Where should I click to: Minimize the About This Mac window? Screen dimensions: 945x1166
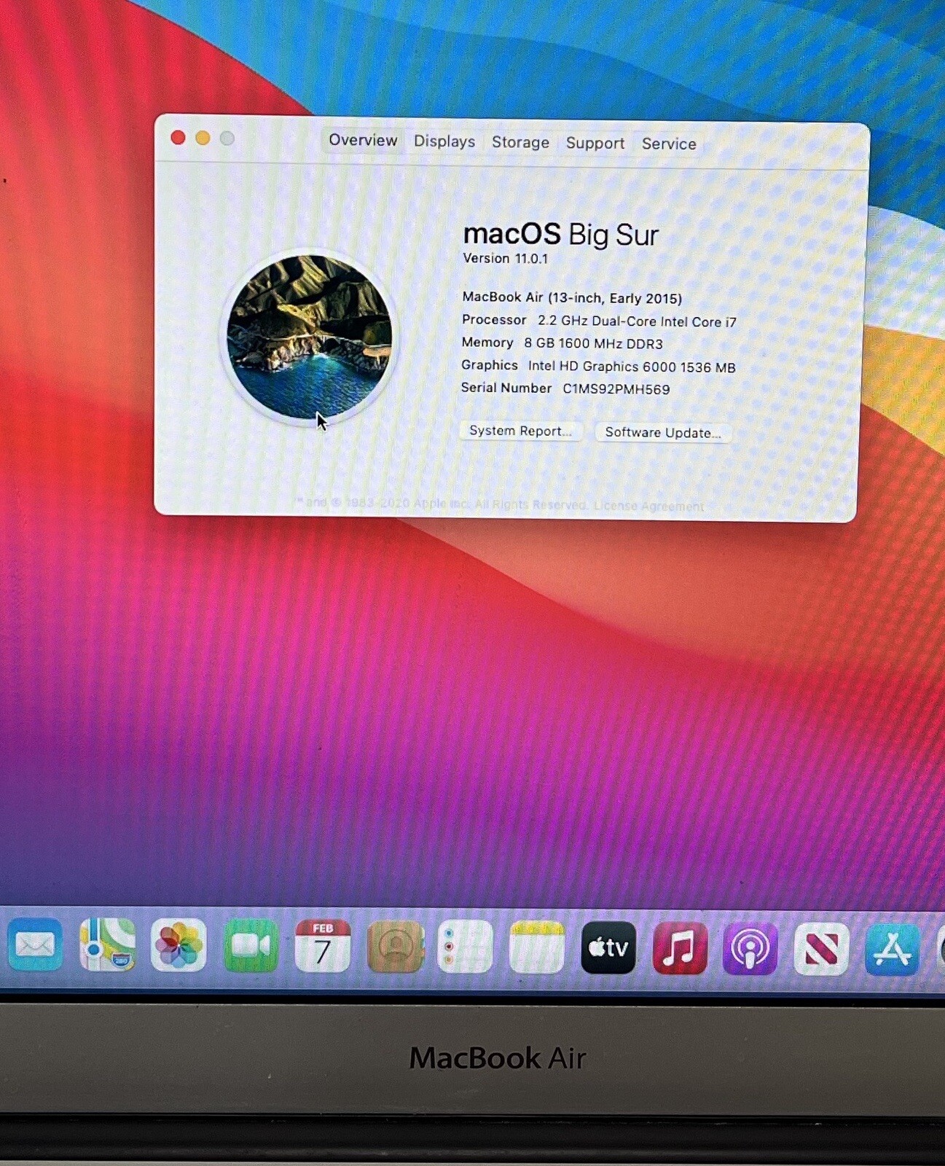[x=203, y=138]
